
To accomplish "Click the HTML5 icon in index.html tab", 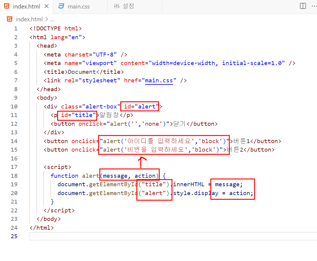I will coord(7,6).
